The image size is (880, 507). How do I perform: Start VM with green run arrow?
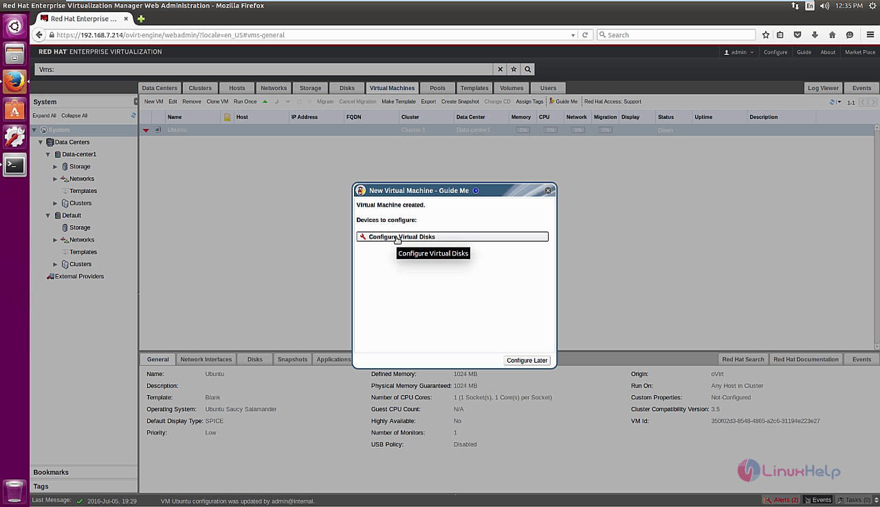265,102
